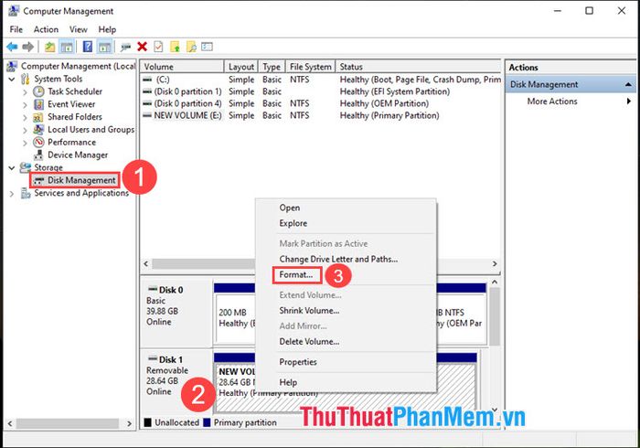Open the Action menu

(x=46, y=29)
